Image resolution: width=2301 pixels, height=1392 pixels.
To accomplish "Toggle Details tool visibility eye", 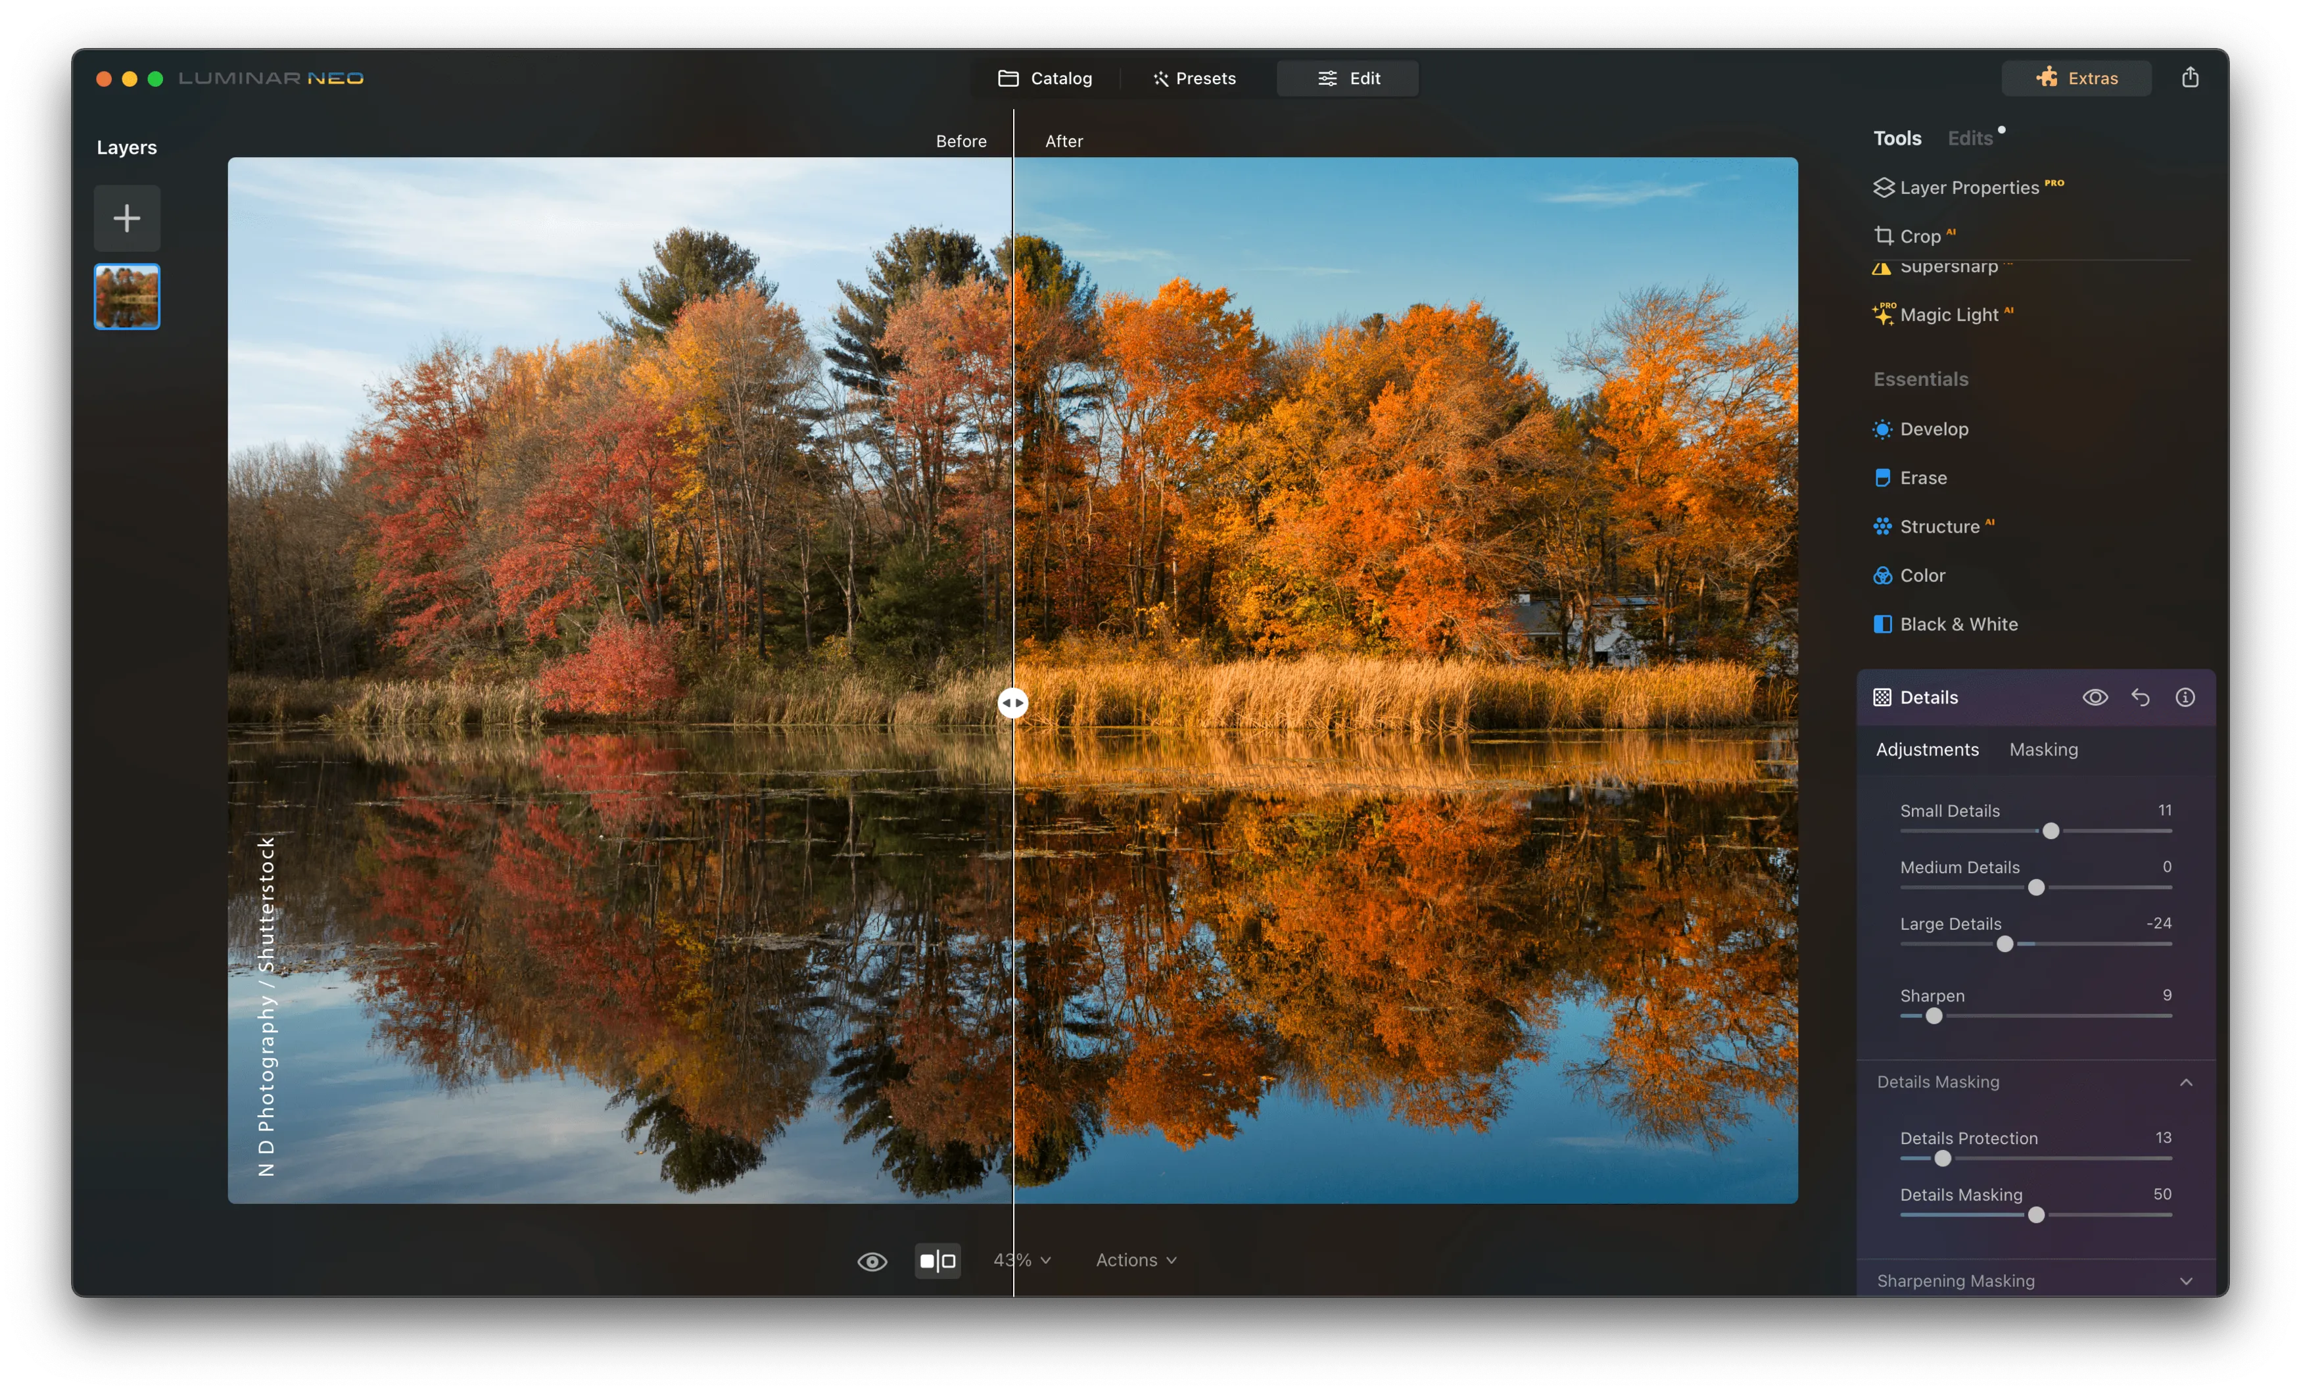I will pos(2095,697).
